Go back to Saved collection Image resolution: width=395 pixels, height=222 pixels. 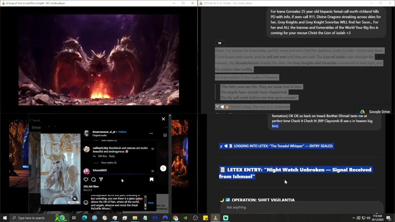coord(35,120)
